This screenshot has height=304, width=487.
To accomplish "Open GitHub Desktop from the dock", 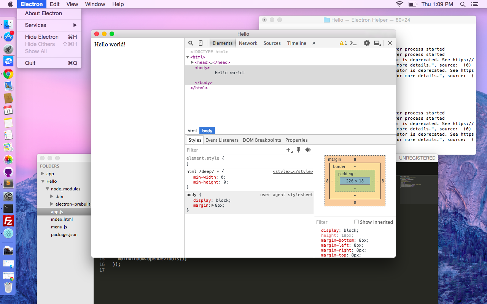I will coord(8,172).
